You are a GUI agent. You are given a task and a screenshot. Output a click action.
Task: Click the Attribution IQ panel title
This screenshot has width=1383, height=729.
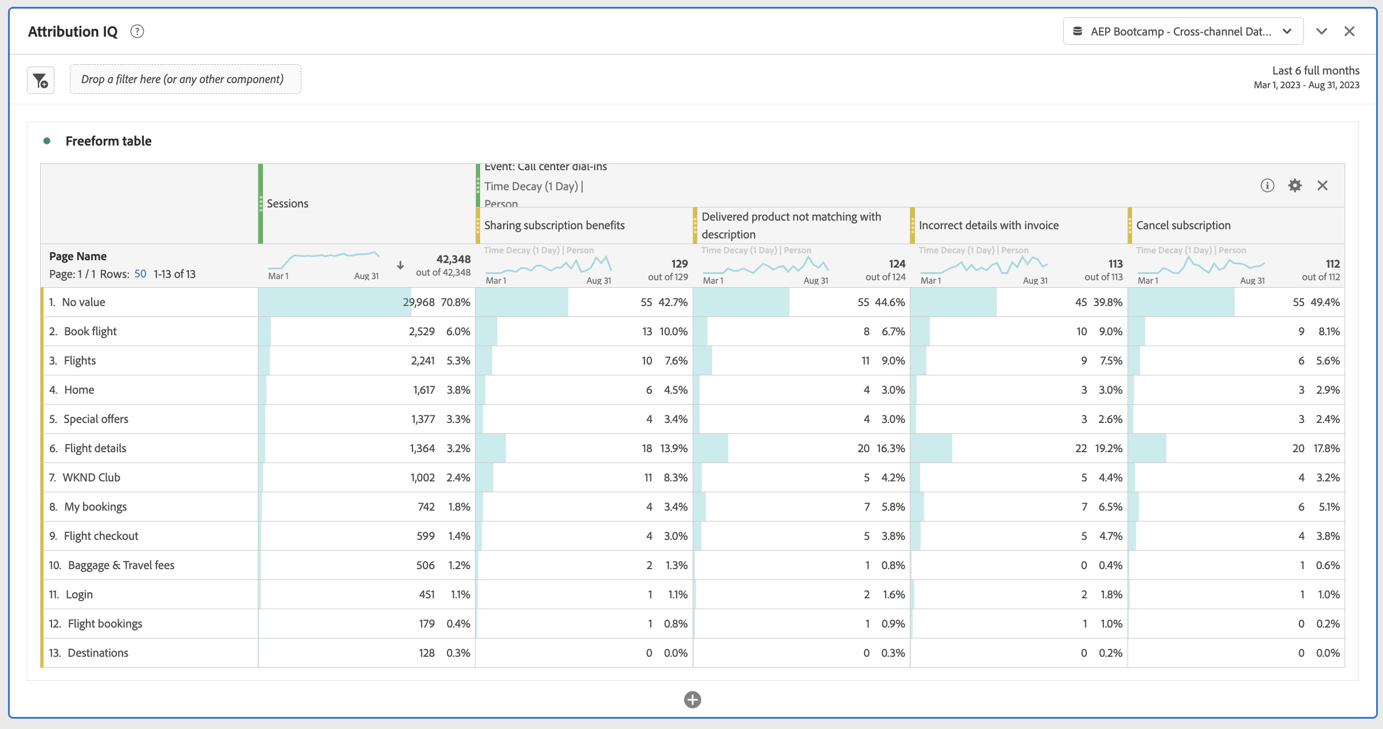pos(73,32)
